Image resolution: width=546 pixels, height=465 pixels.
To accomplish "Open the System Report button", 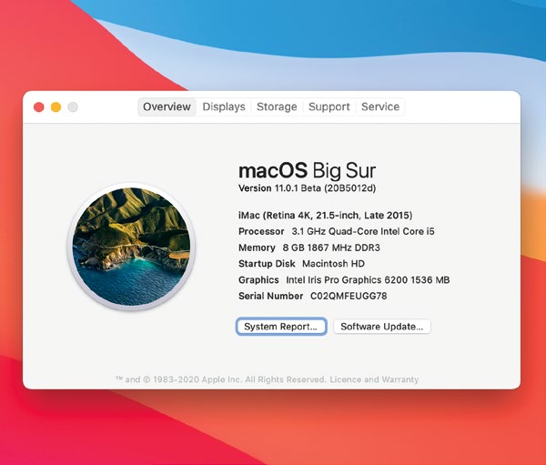I will point(280,327).
